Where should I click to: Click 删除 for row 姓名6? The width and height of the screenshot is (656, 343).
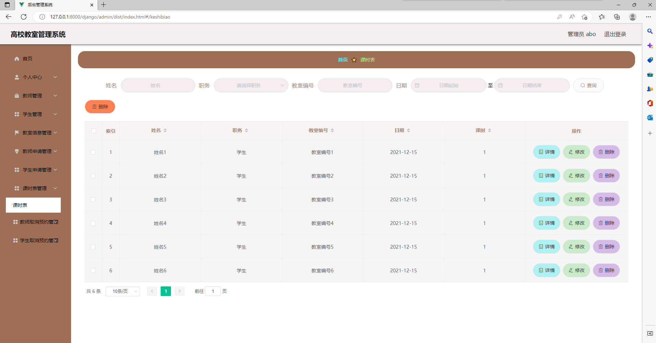[x=606, y=270]
